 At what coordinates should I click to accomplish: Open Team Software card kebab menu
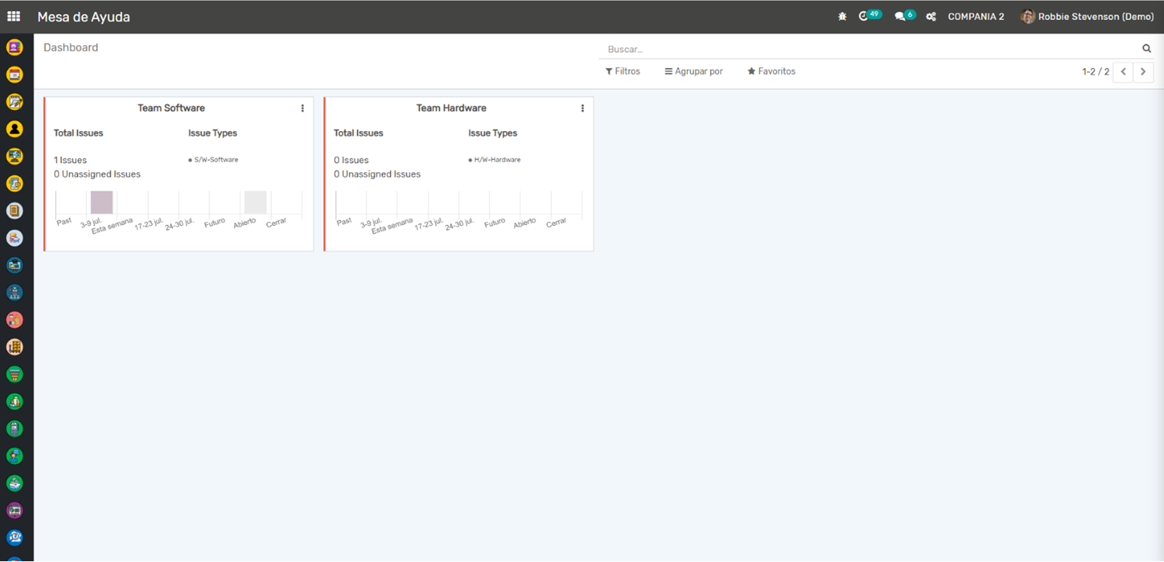[302, 109]
